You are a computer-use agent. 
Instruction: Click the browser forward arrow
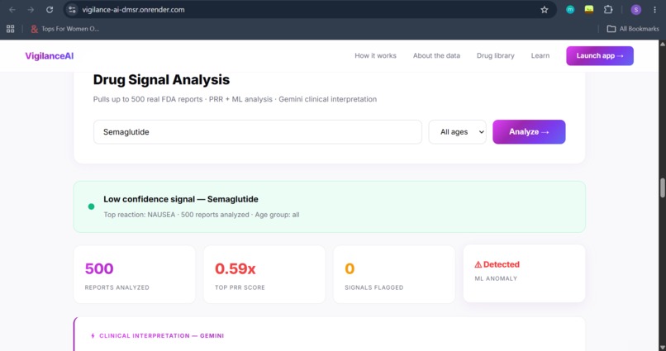31,10
